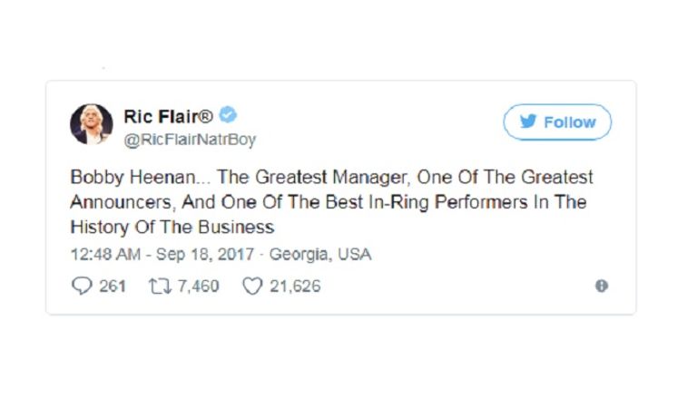This screenshot has height=398, width=697.
Task: Click the registered trademark symbol after Ric Flair
Action: click(x=209, y=116)
